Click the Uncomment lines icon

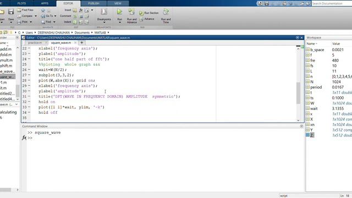click(x=81, y=16)
